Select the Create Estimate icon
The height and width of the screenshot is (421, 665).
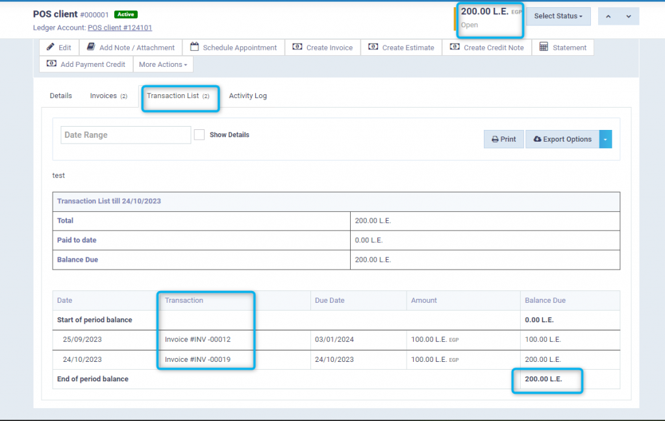pyautogui.click(x=373, y=47)
